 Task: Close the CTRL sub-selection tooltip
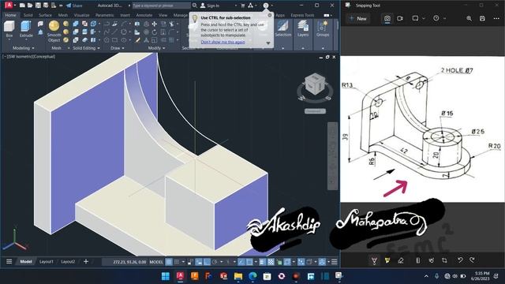click(270, 15)
